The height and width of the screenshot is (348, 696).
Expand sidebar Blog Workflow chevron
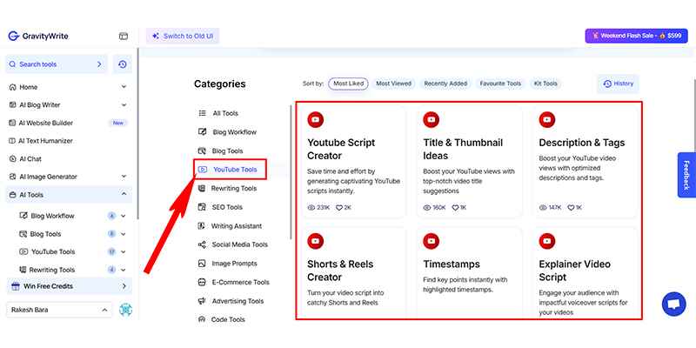(123, 216)
